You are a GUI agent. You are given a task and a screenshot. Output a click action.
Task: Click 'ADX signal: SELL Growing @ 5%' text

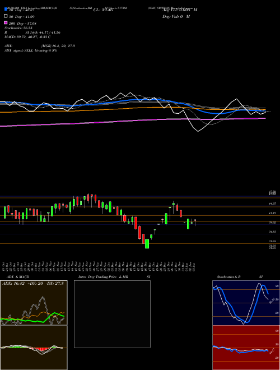[x=31, y=50]
